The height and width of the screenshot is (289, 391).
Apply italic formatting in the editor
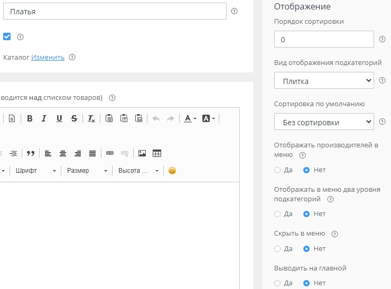tap(44, 118)
